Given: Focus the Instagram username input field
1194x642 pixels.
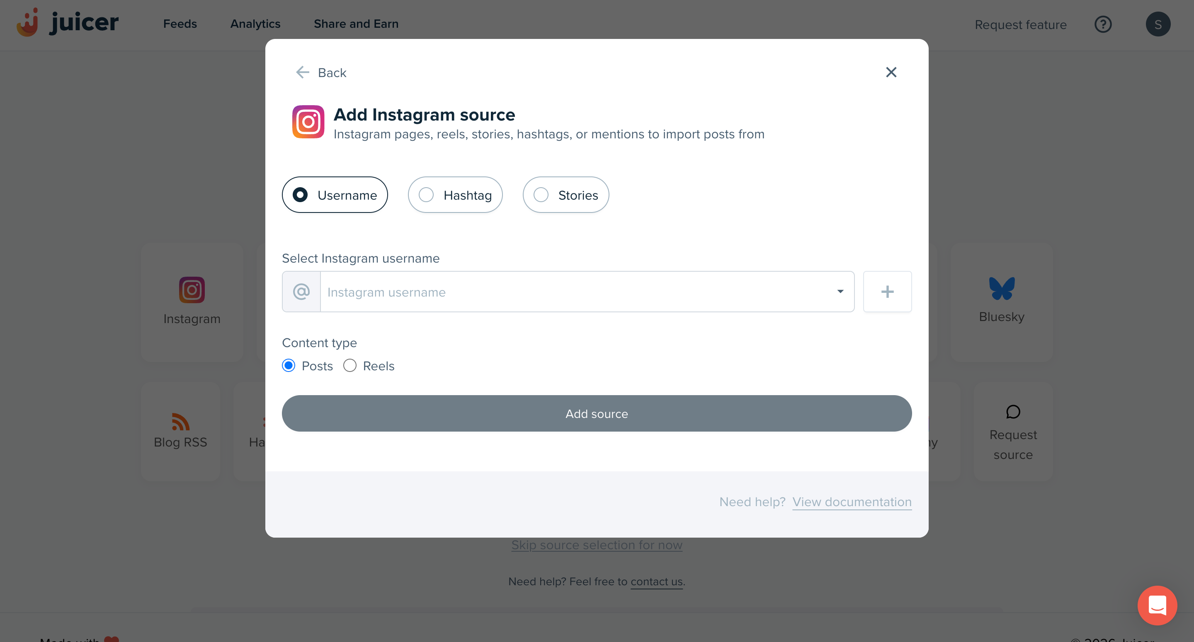Looking at the screenshot, I should [575, 292].
